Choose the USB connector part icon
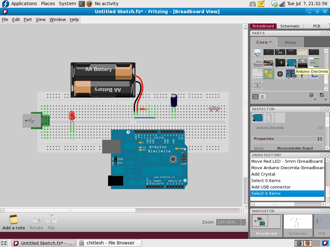 tap(314, 63)
